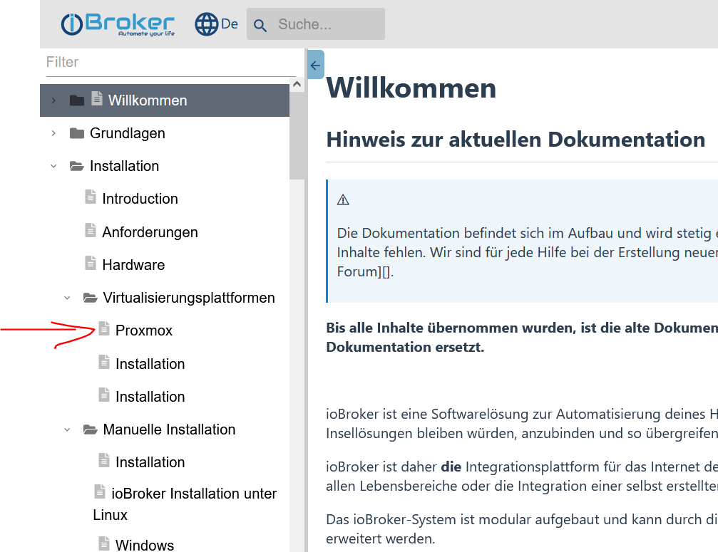
Task: Click the document icon of Installation under Manuelle Installation
Action: click(x=104, y=460)
